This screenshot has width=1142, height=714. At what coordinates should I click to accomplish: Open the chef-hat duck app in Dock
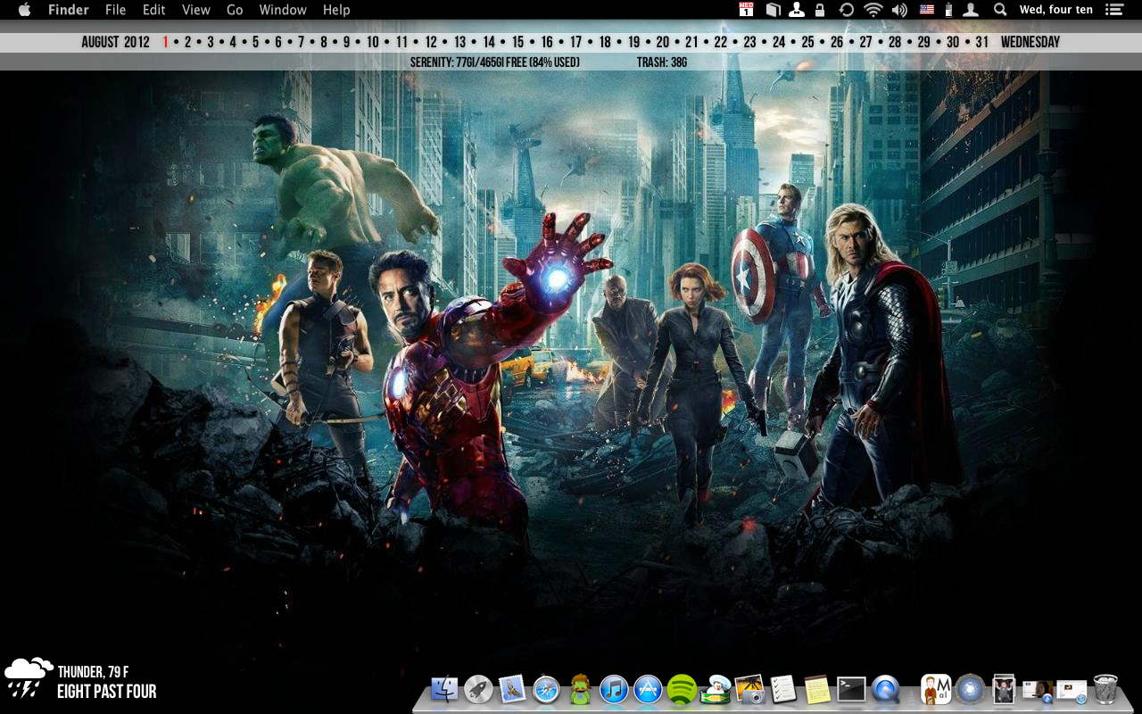(x=716, y=689)
